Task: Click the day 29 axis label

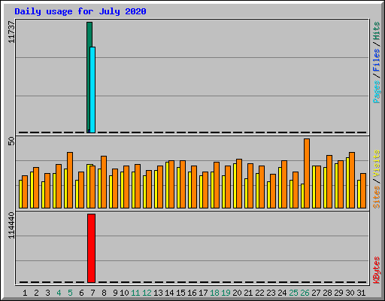Action: [338, 293]
